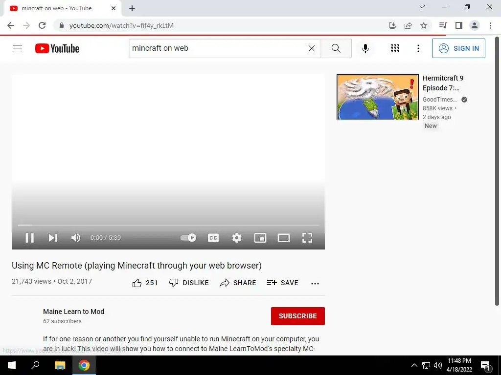
Task: Click '62 subscribers' text
Action: tap(62, 321)
